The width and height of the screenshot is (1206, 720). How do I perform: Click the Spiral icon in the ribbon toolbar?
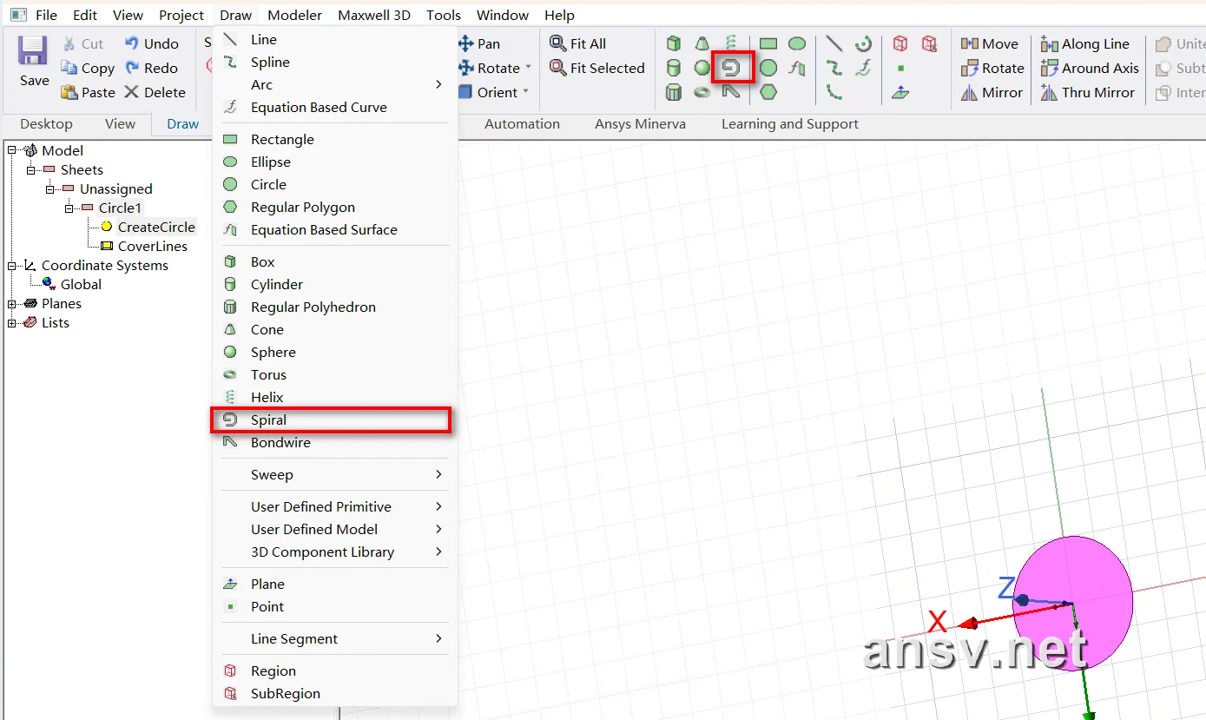(x=732, y=68)
